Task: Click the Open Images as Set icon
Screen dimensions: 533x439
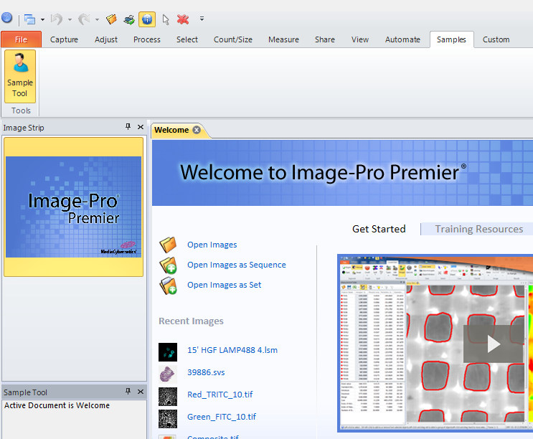Action: click(168, 285)
